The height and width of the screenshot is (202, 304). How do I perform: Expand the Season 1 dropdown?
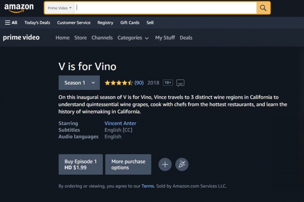pos(79,83)
